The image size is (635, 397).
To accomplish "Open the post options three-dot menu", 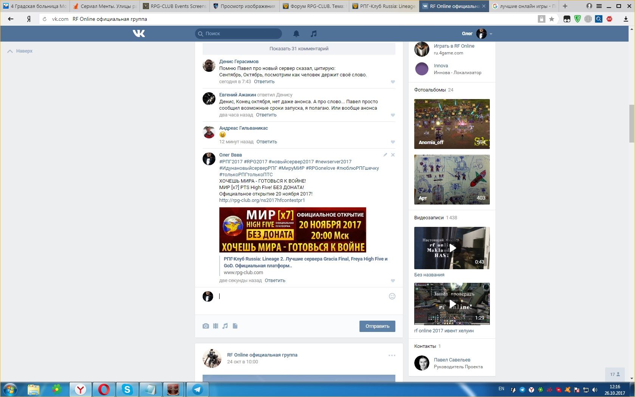I will [x=392, y=355].
